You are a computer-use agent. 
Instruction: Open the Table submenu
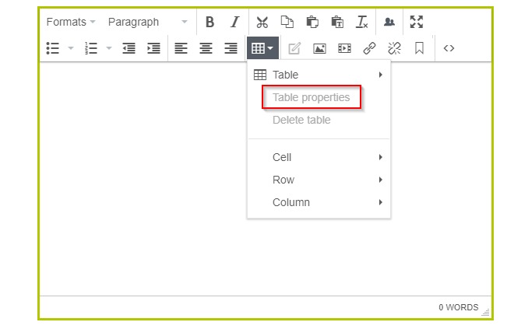click(x=319, y=75)
